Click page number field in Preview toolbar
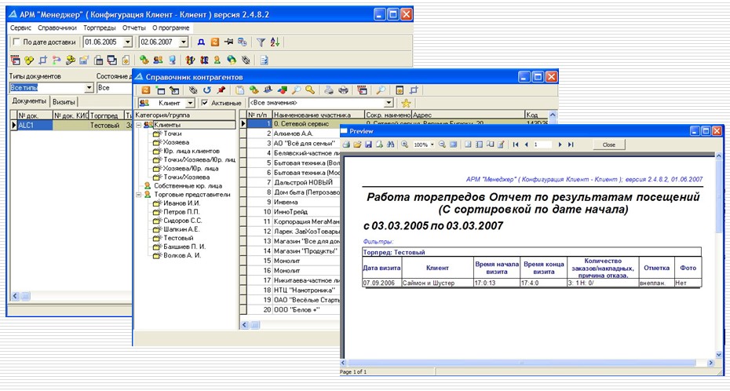This screenshot has width=730, height=391. click(542, 144)
